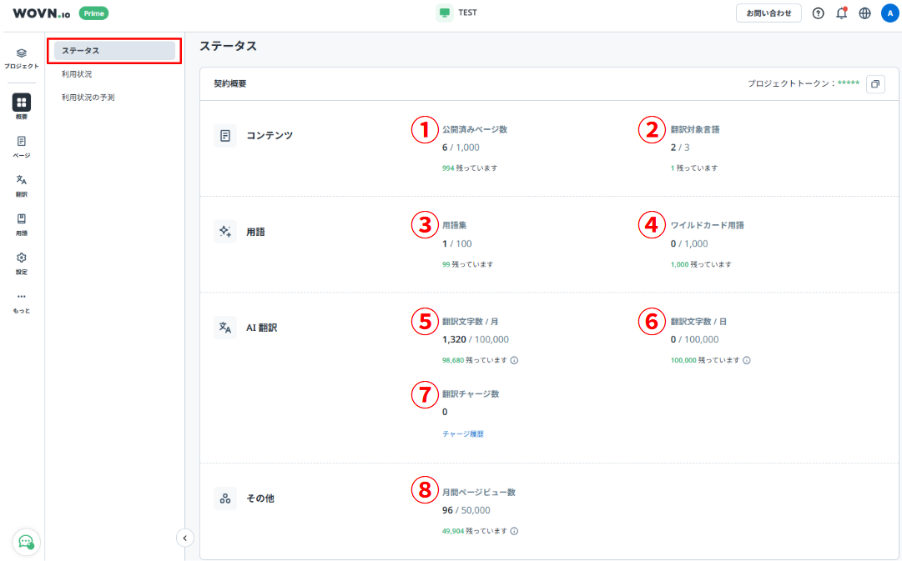The image size is (902, 561).
Task: Open the プロジェクト sidebar icon
Action: (22, 53)
